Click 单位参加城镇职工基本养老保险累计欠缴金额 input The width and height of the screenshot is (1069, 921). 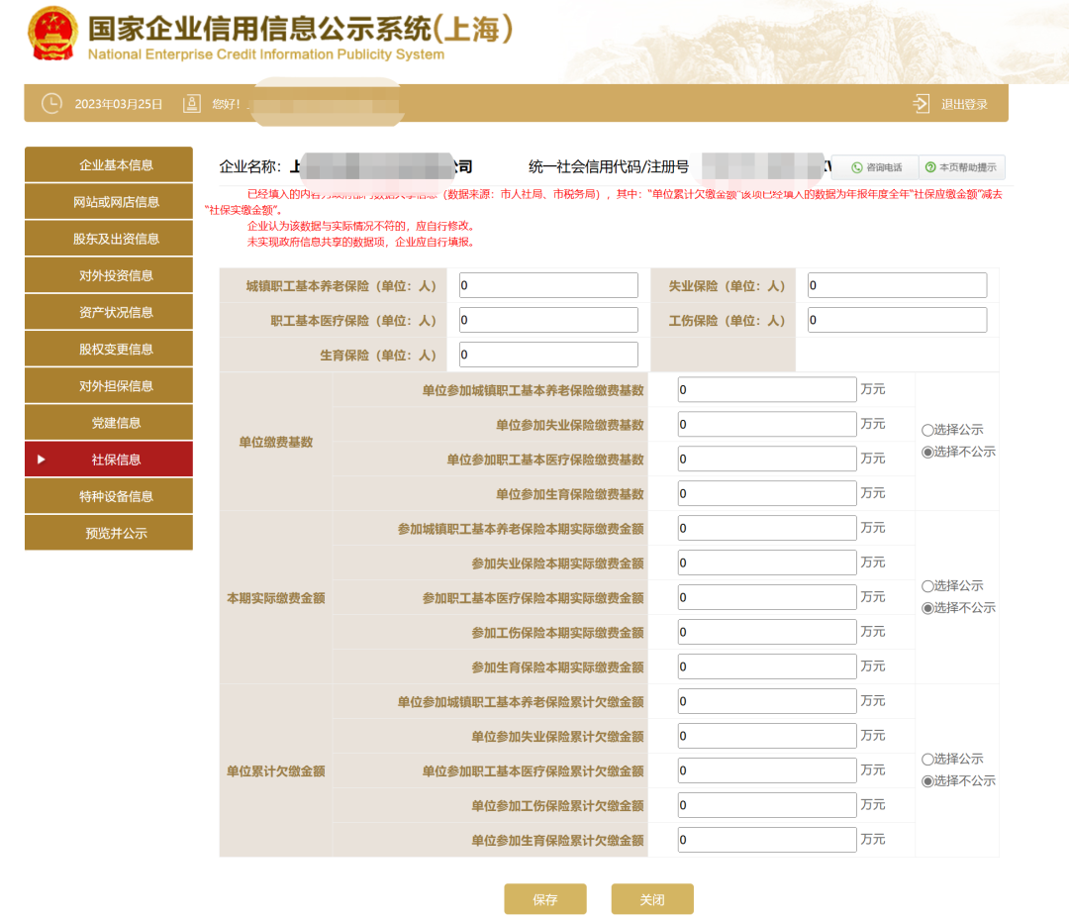767,701
